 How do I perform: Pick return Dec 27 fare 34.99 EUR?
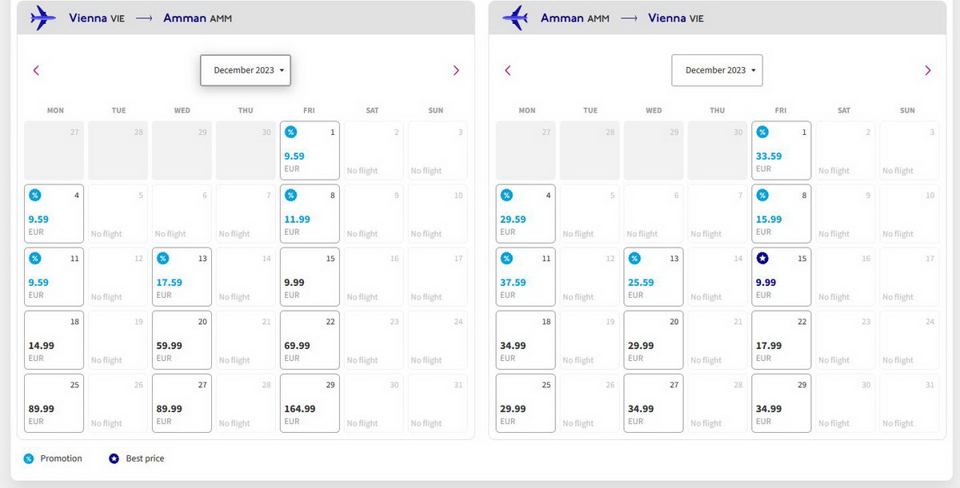(x=654, y=403)
